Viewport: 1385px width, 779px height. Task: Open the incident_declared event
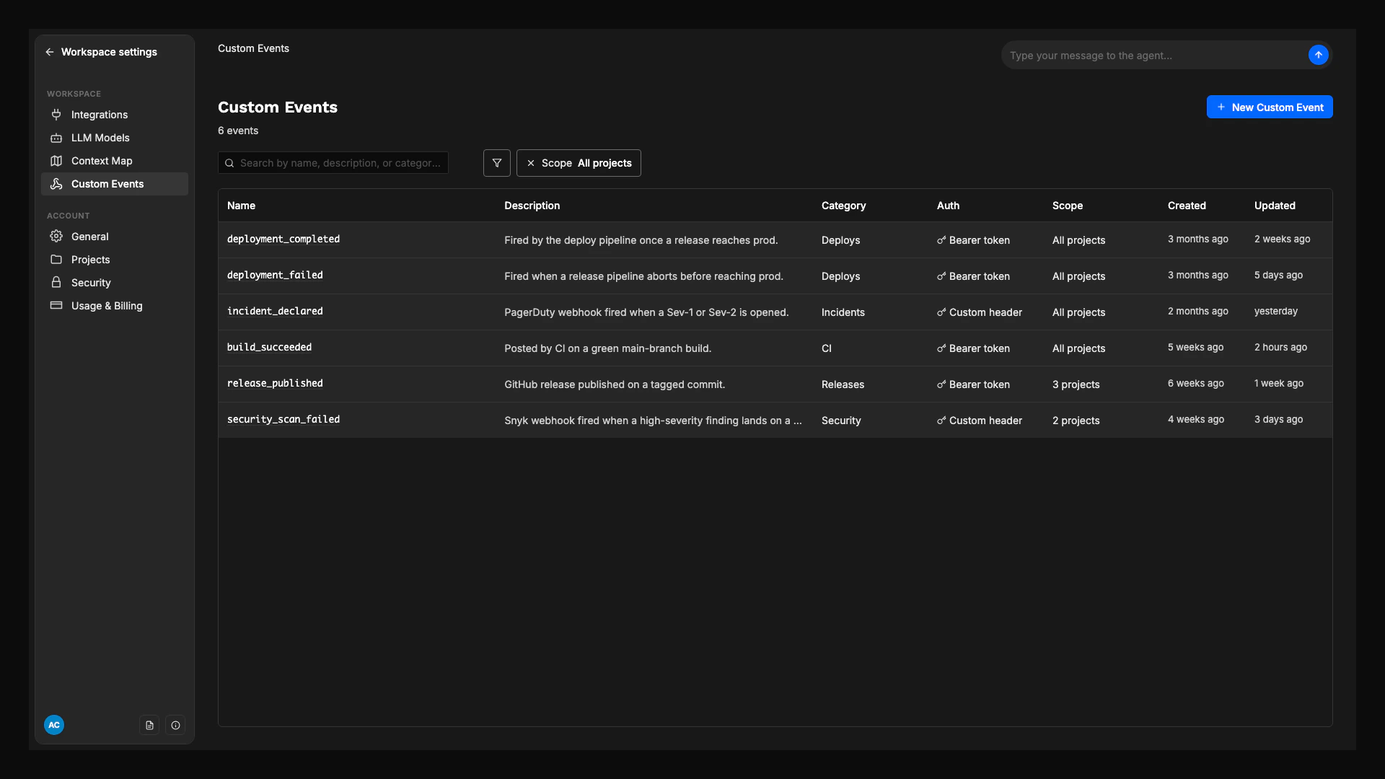[x=275, y=312]
